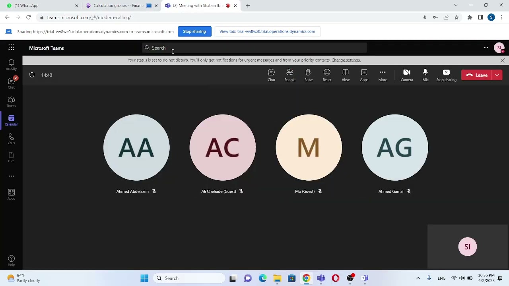Open the Teams section in left sidebar
This screenshot has width=509, height=286.
click(11, 102)
